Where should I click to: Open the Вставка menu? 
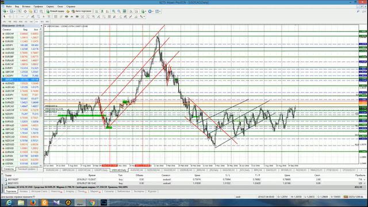click(26, 6)
